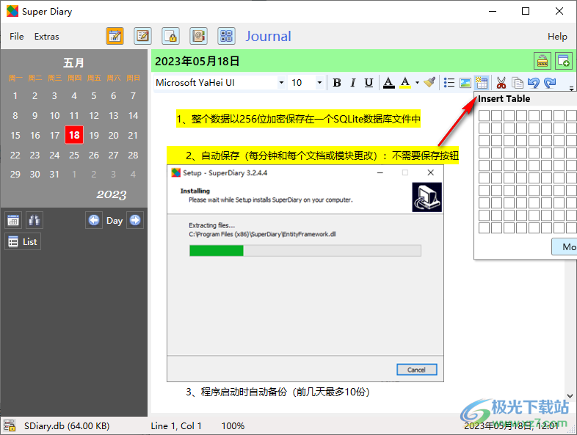Open the font name dropdown

click(x=281, y=83)
